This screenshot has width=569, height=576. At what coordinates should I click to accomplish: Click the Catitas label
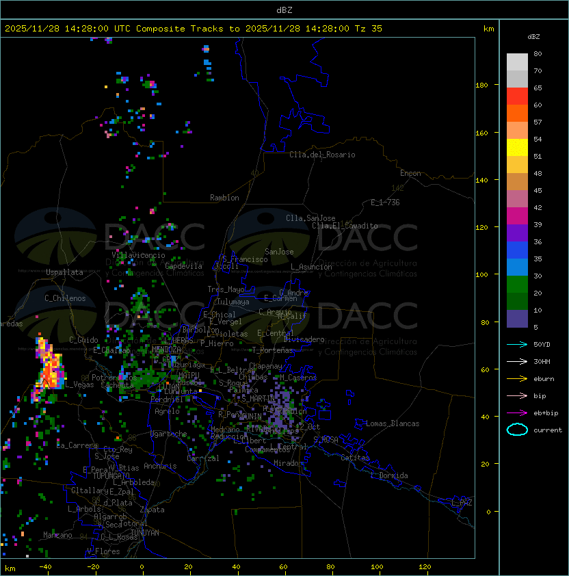click(355, 458)
